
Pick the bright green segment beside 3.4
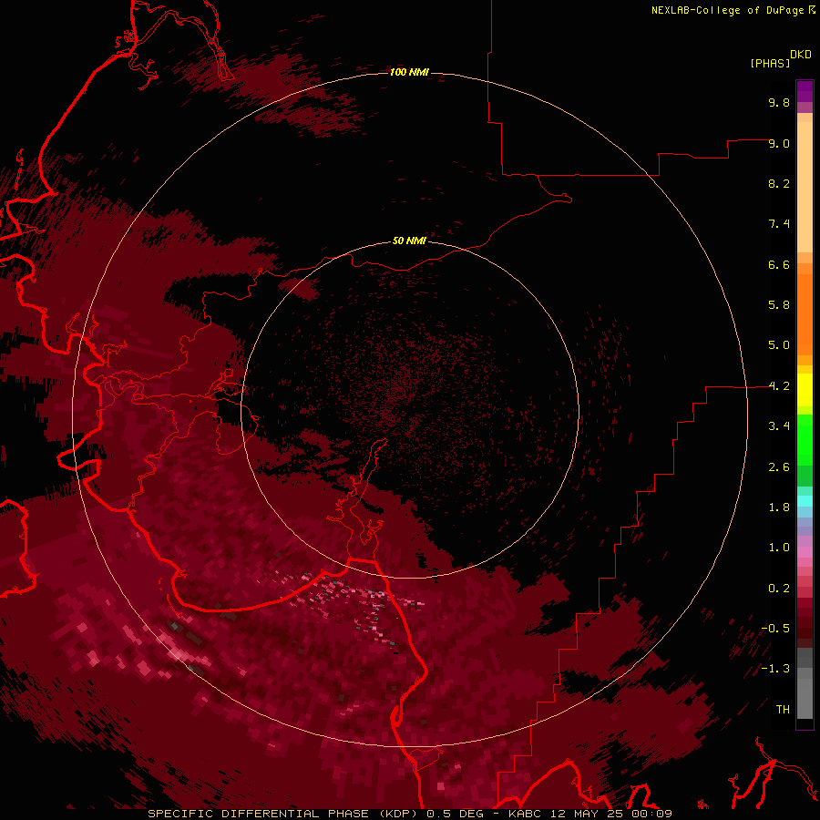click(805, 438)
